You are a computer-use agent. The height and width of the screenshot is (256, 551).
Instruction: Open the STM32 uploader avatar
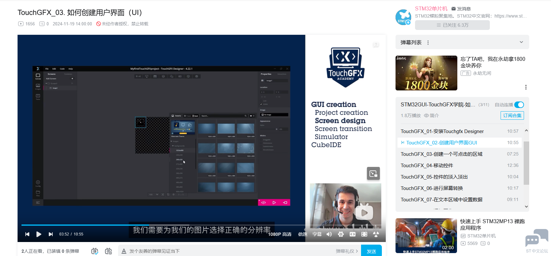pos(403,17)
